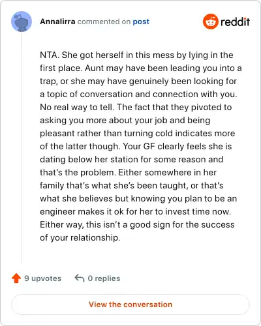Click the text 'of your relationship.'
This screenshot has width=261, height=326.
(80, 237)
